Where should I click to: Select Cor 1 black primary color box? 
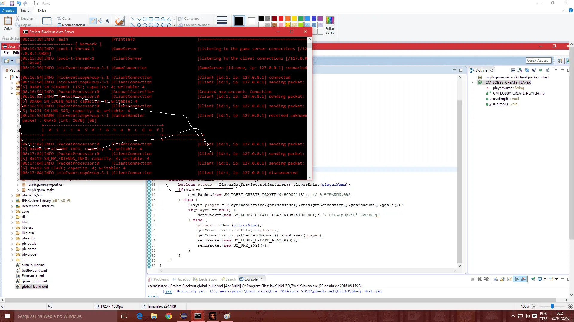point(239,21)
